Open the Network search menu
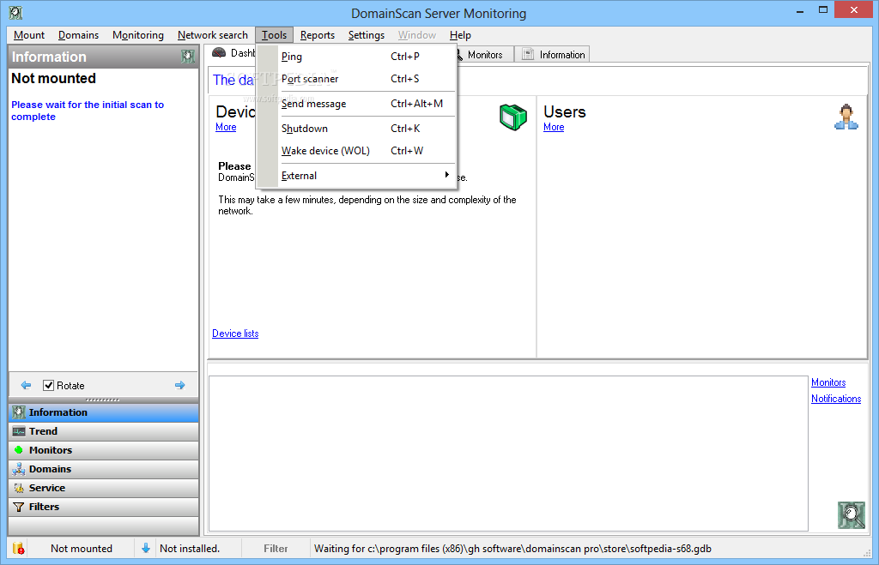 click(213, 34)
